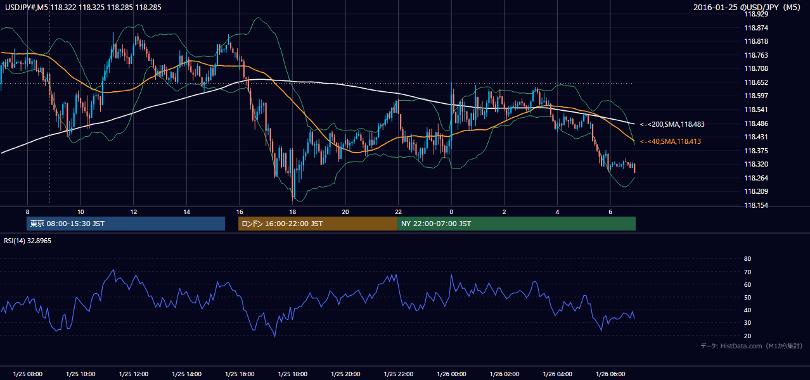Click RSI axis level 60
Image resolution: width=810 pixels, height=380 pixels.
click(x=747, y=284)
